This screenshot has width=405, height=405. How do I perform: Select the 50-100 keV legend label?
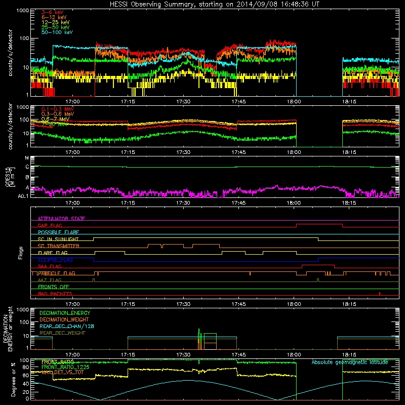pyautogui.click(x=57, y=32)
